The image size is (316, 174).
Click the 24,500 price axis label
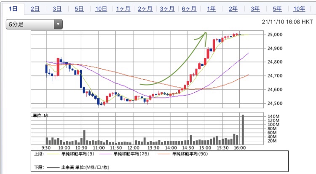[275, 103]
